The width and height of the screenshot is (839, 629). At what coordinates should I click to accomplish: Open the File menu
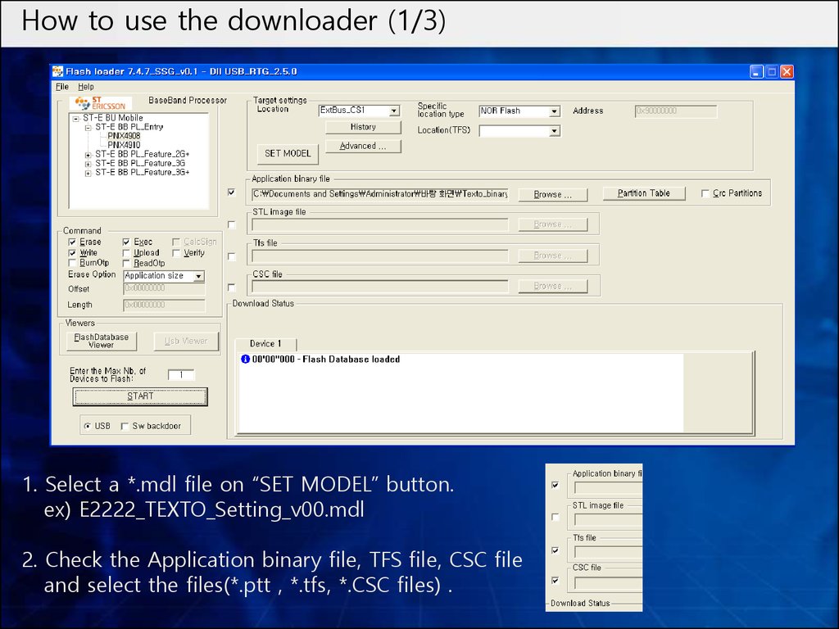point(62,87)
